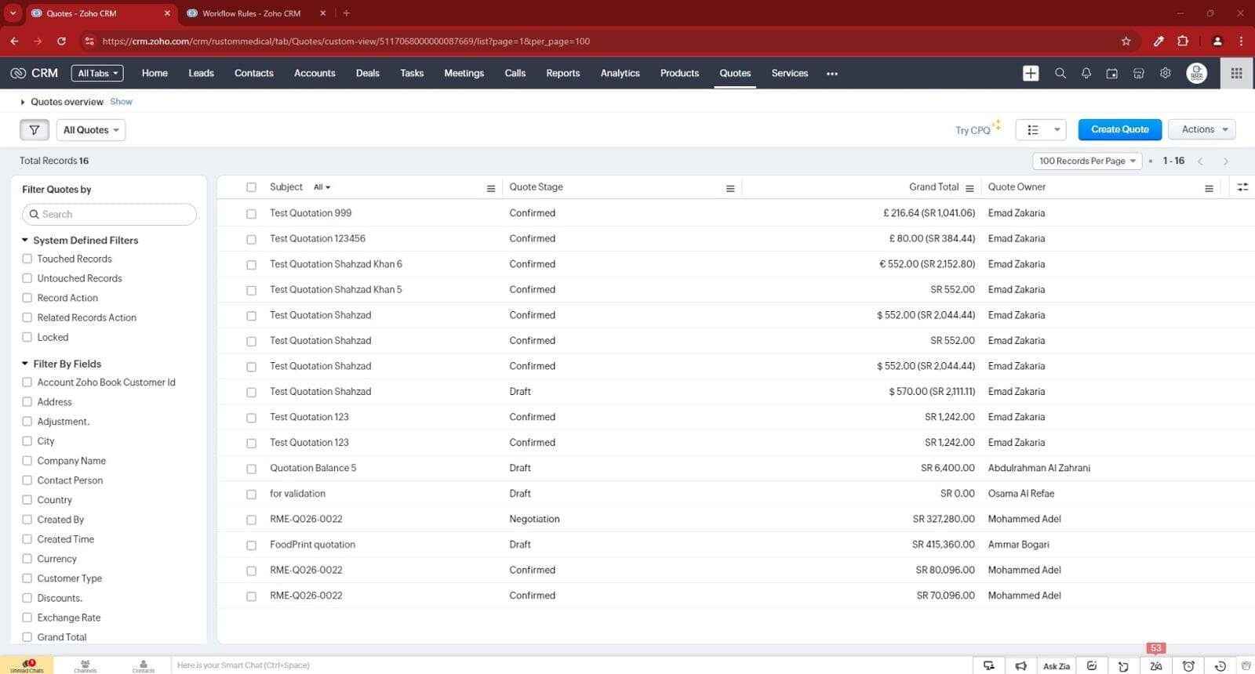Open the marketplace store icon
This screenshot has width=1255, height=674.
click(1139, 73)
